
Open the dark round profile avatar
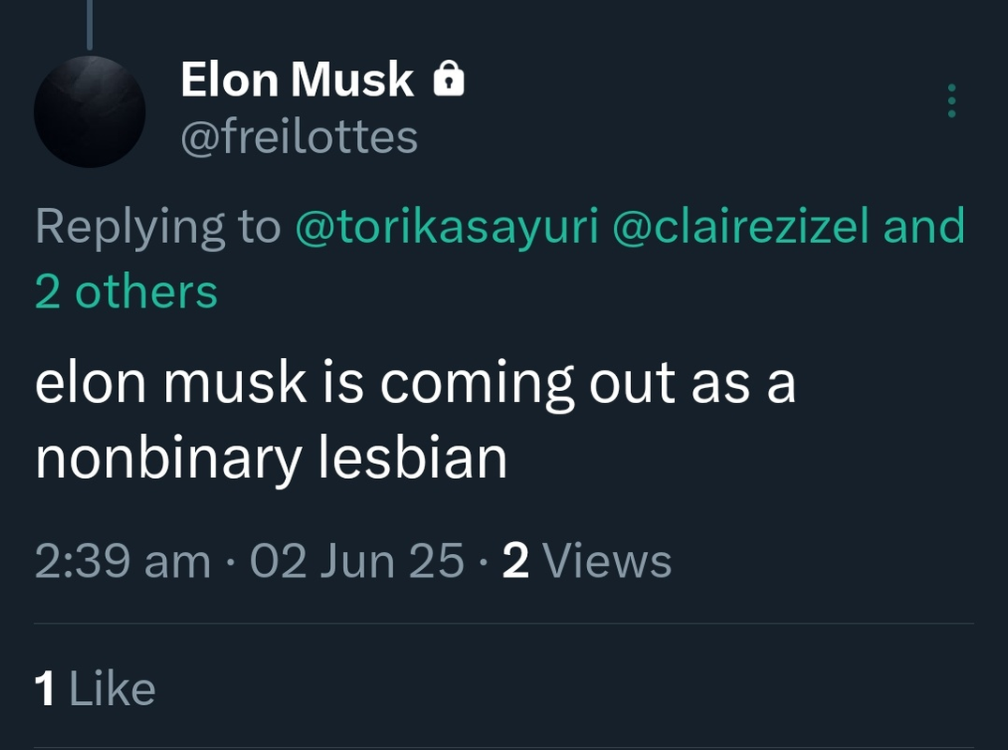(89, 112)
